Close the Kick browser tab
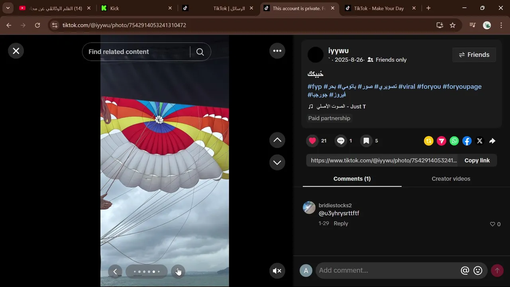 click(170, 8)
